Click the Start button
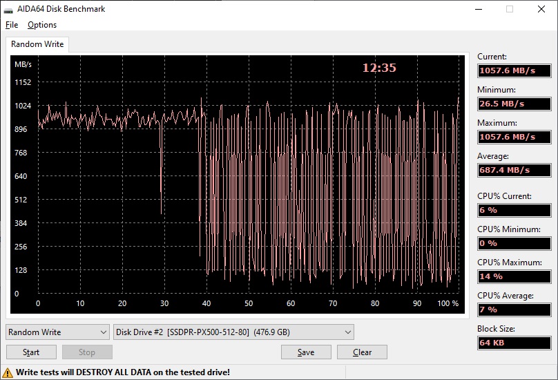Viewport: 558px width, 380px height. click(x=31, y=352)
